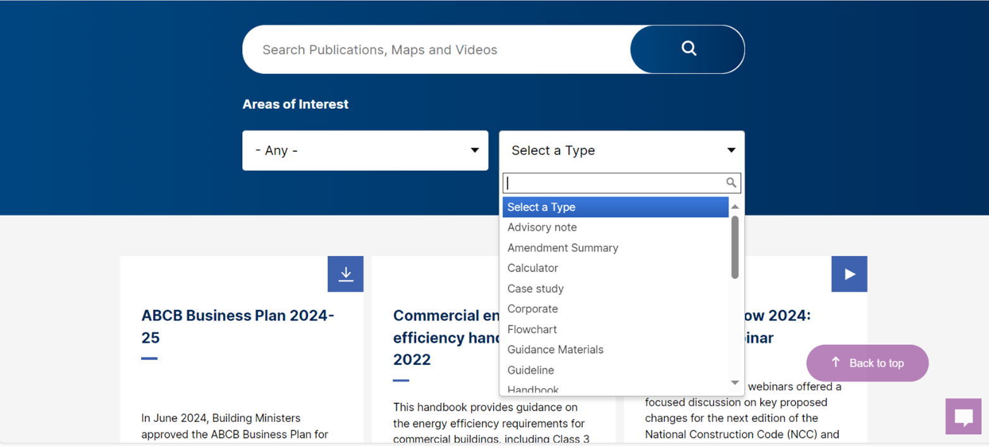Choose Case study from the type list
Viewport: 989px width, 446px height.
[536, 288]
